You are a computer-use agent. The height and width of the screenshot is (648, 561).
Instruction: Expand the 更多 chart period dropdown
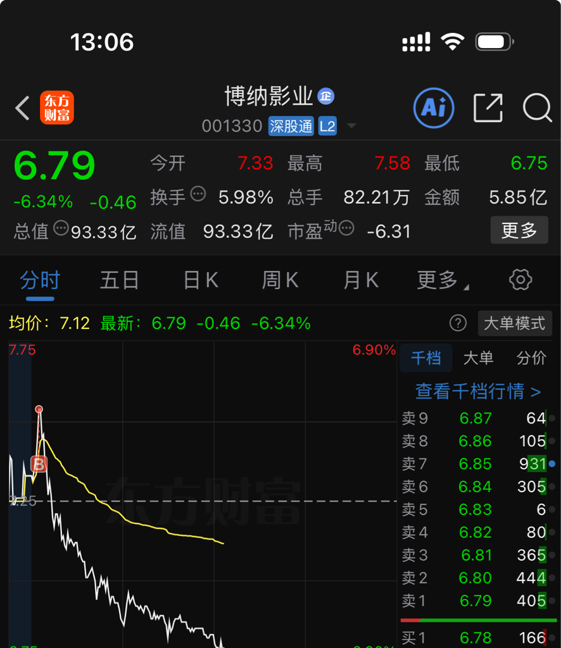tap(443, 280)
